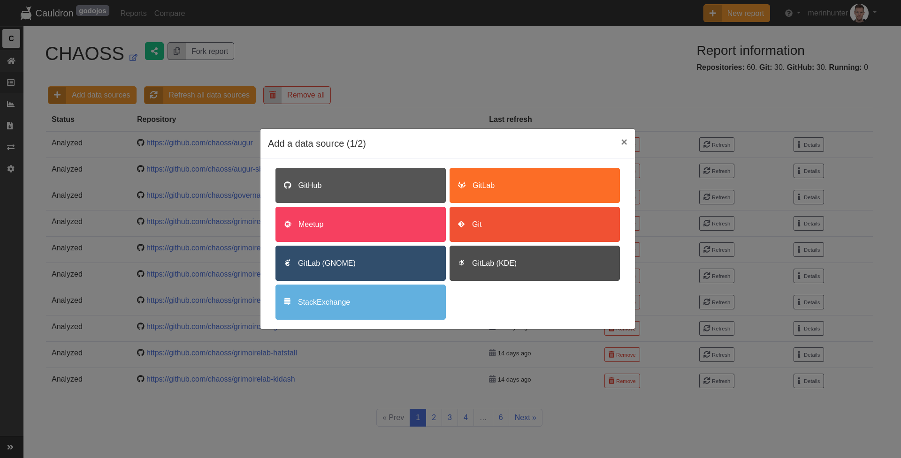Edit the CHAOSS report name pencil icon
The height and width of the screenshot is (458, 901).
pyautogui.click(x=133, y=57)
